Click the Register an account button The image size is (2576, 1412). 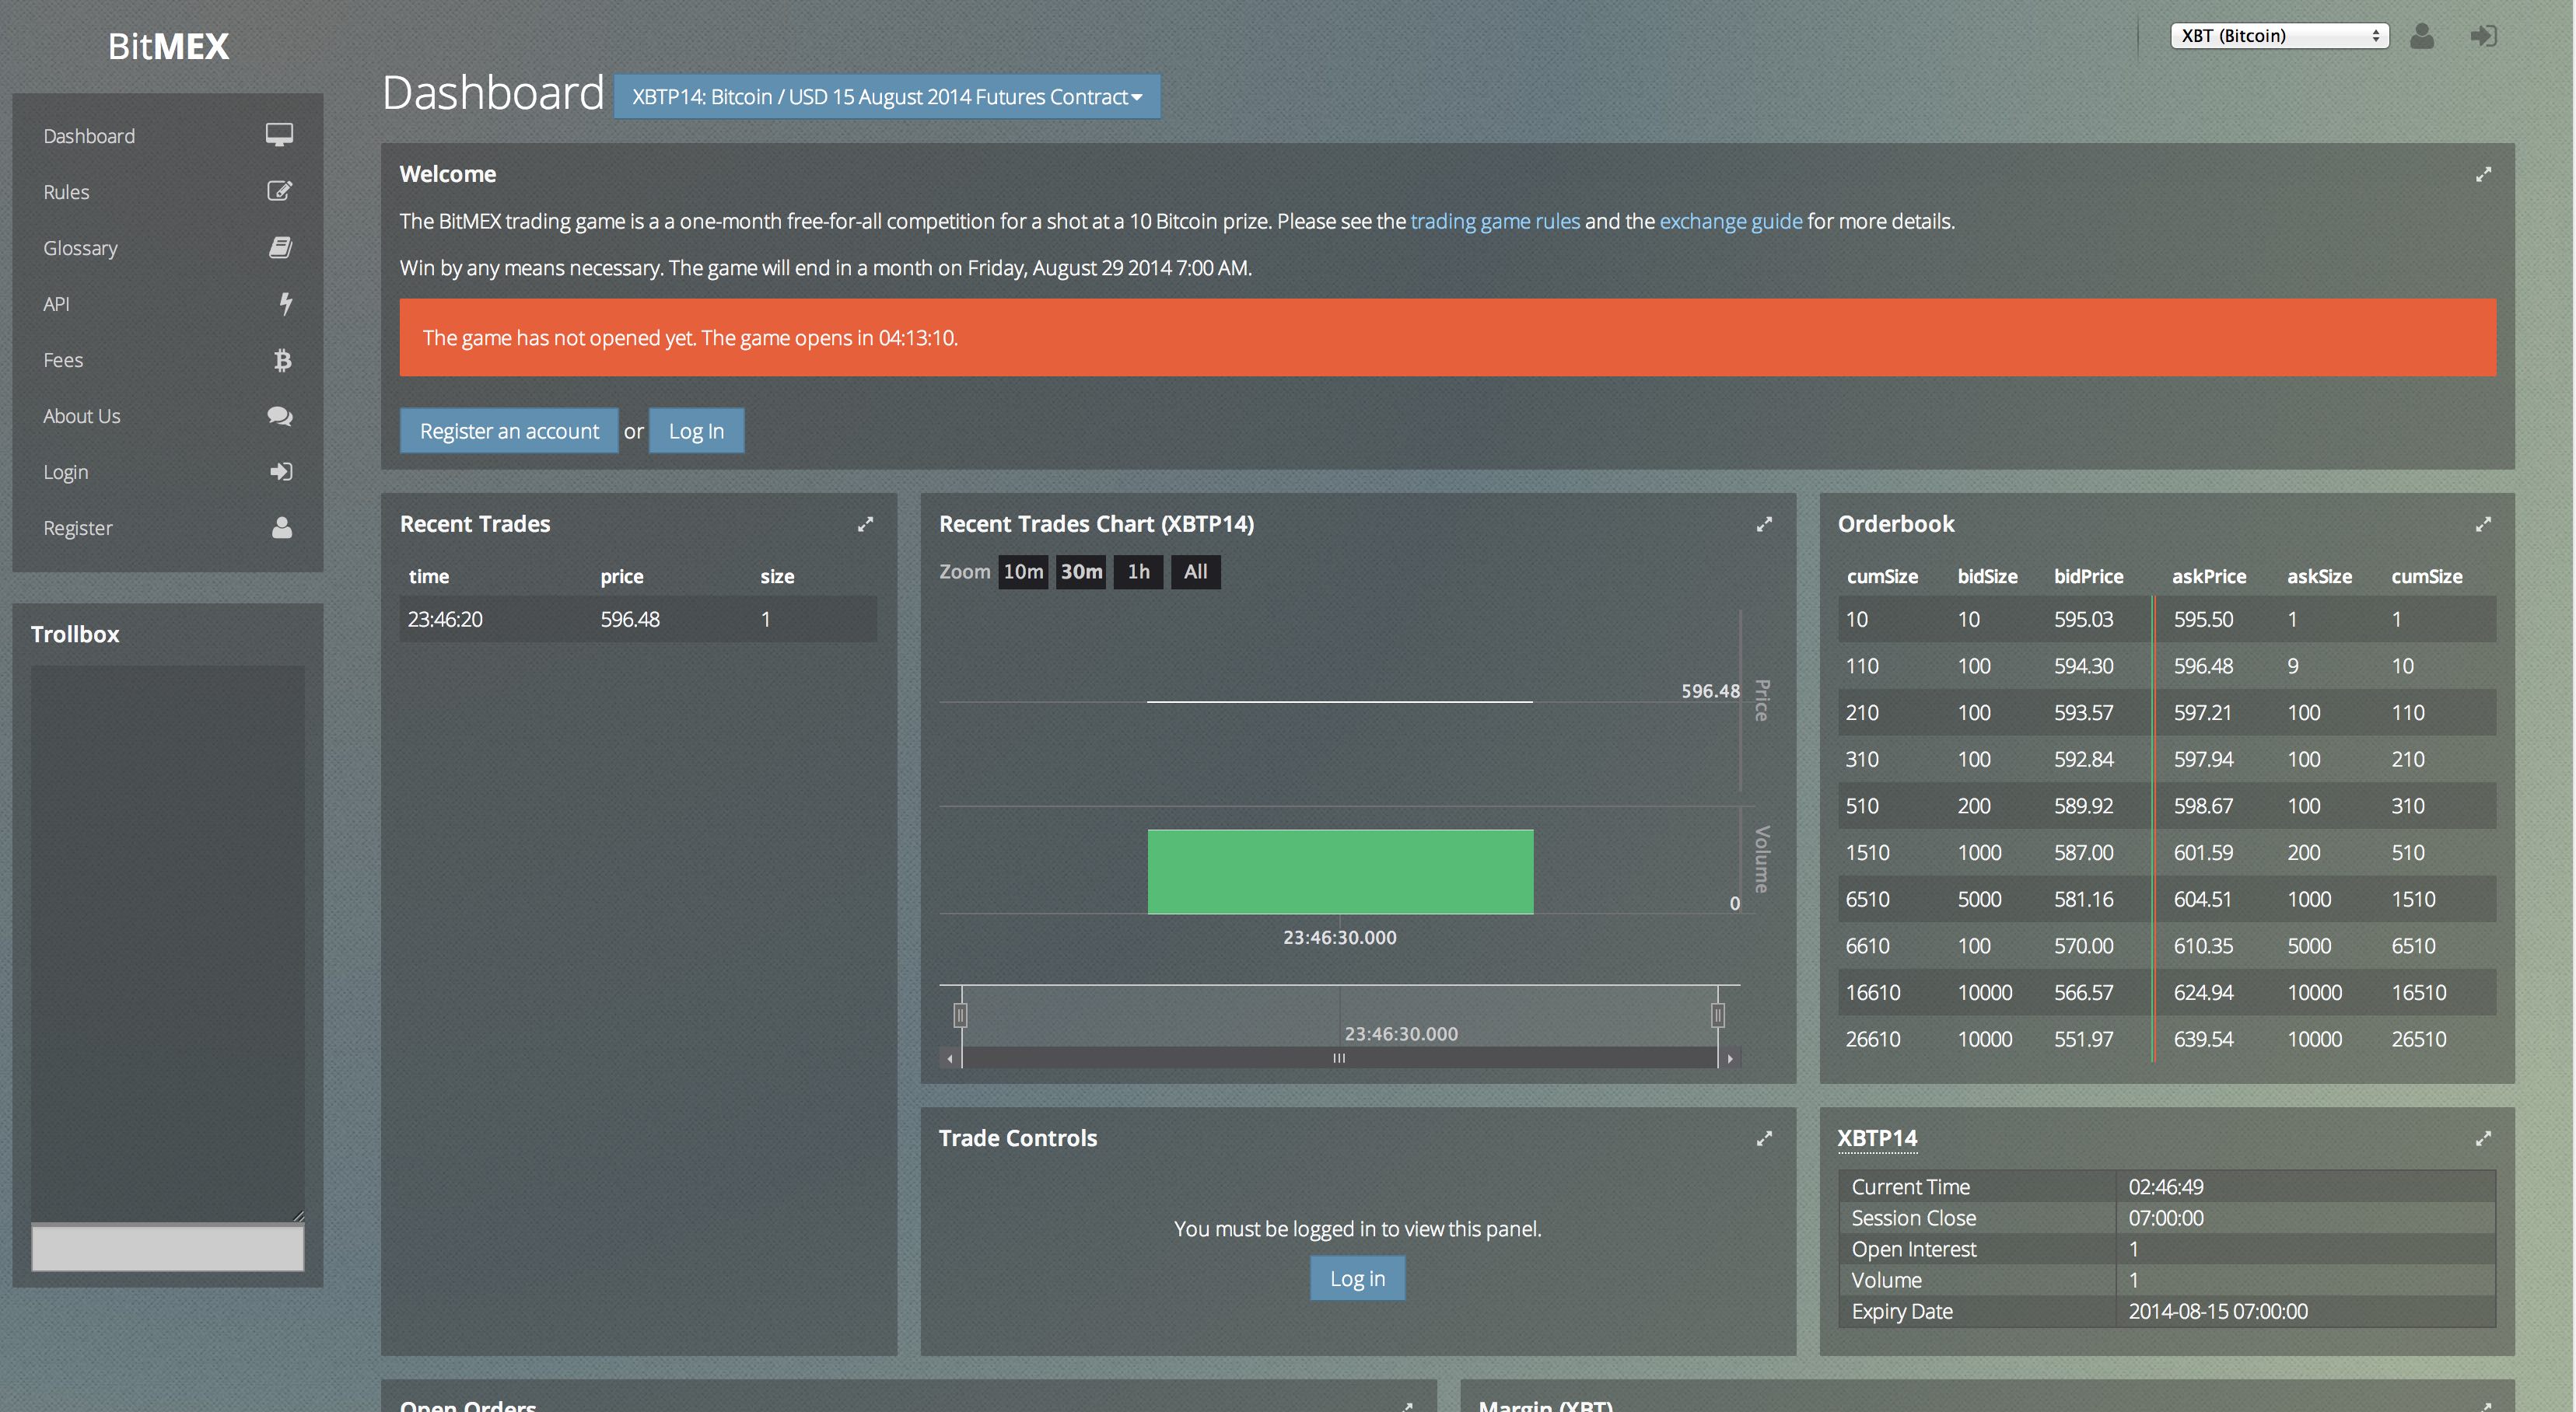[509, 431]
